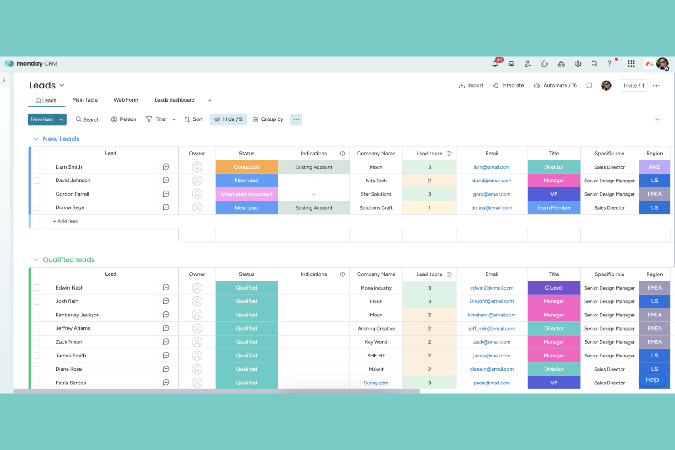Viewport: 675px width, 450px height.
Task: Open the Import icon in the Leads header
Action: (462, 85)
